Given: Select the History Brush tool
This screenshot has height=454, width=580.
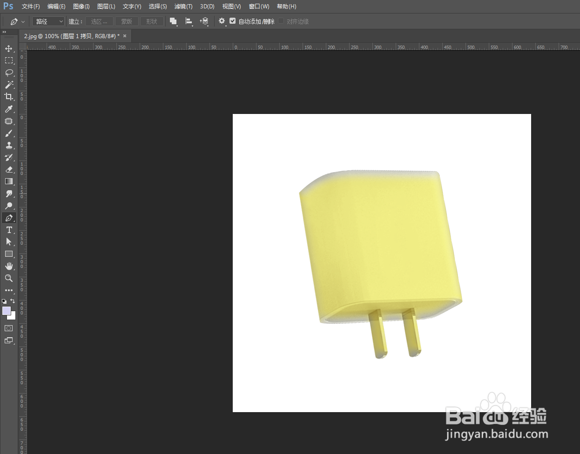Looking at the screenshot, I should 9,157.
